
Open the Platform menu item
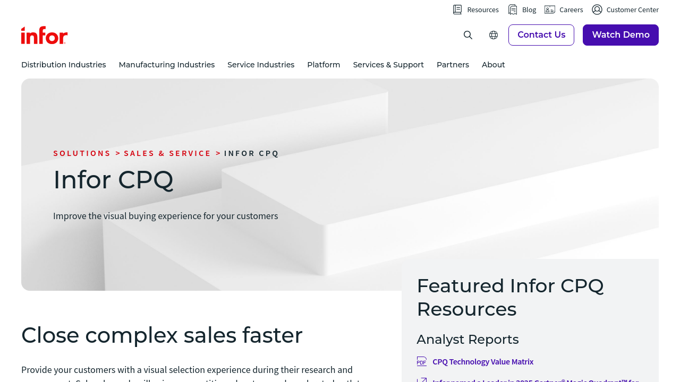tap(324, 65)
